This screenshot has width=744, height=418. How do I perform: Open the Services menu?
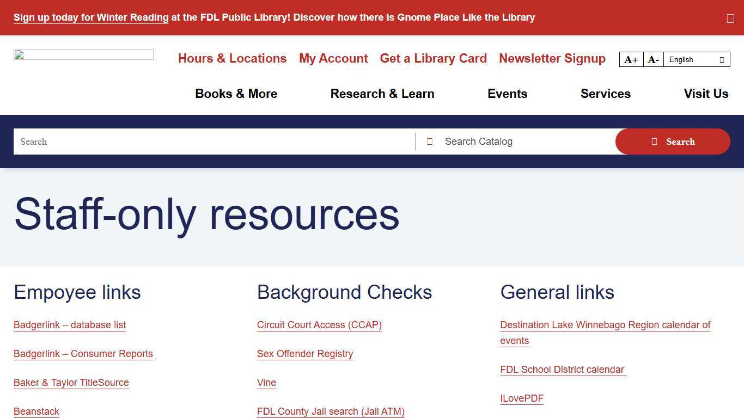pos(606,94)
